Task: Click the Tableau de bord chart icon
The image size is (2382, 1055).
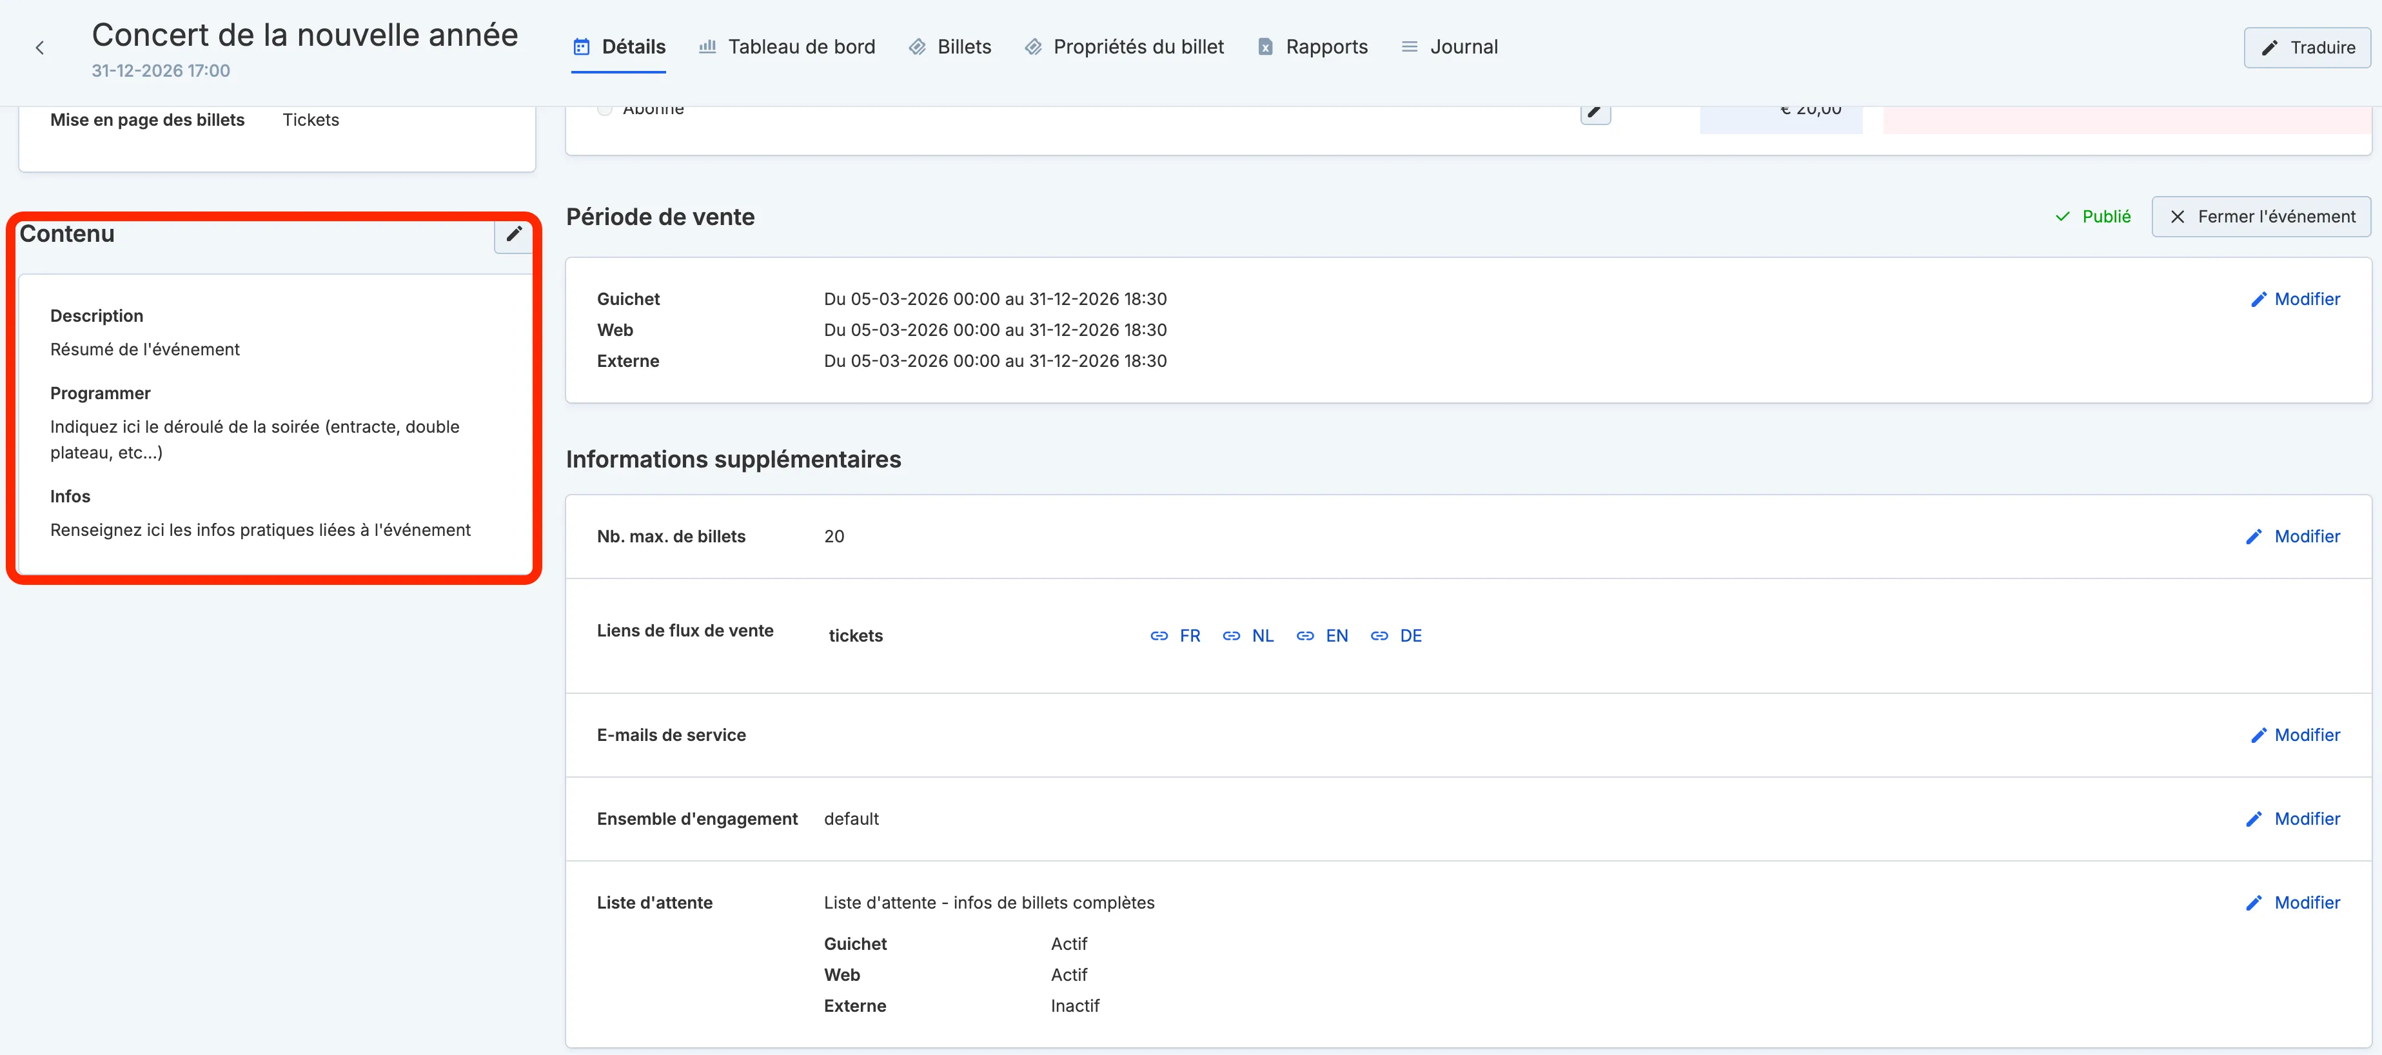Action: (707, 46)
